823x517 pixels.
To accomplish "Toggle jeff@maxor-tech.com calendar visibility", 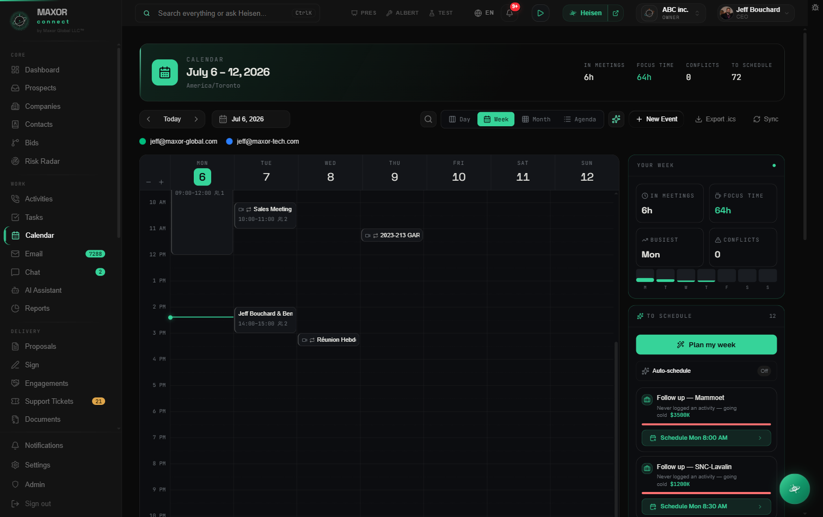I will click(x=263, y=141).
